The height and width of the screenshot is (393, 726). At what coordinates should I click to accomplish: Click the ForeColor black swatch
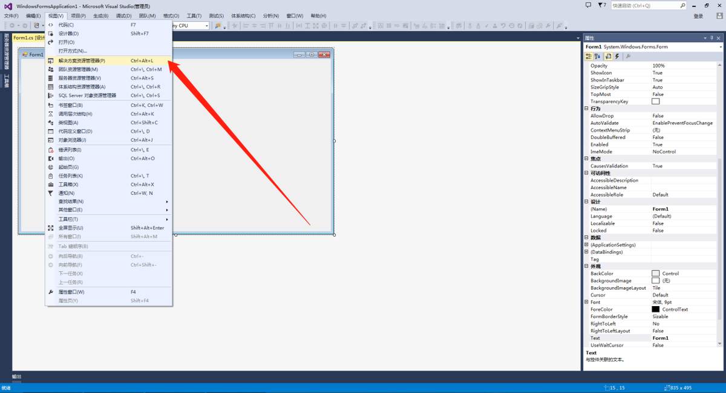[656, 309]
